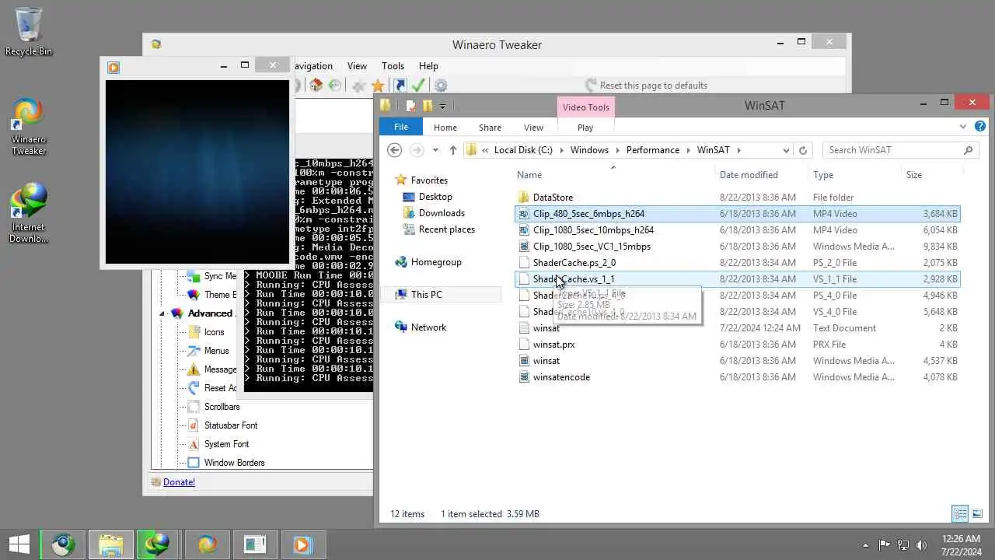
Task: Click the gray add-bookmark icon in Winaero toolbar
Action: tap(358, 86)
